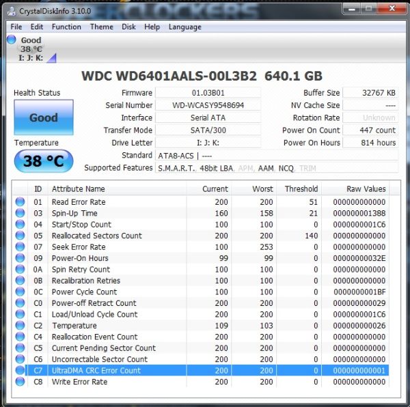
Task: Click the NV Cache Size field
Action: coord(371,105)
